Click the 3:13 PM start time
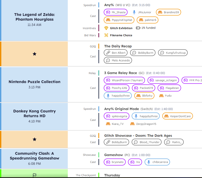This screenshot has width=202, height=178. pos(34,87)
